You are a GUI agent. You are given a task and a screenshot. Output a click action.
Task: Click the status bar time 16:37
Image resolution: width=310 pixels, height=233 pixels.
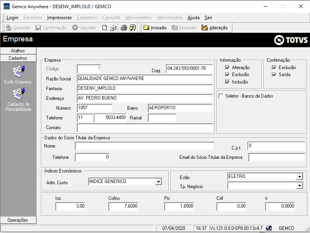pyautogui.click(x=201, y=228)
